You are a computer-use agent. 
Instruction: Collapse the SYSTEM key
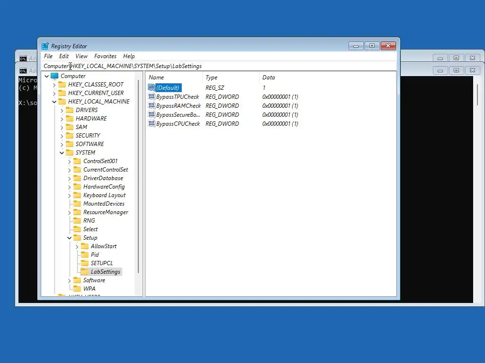[x=62, y=153]
